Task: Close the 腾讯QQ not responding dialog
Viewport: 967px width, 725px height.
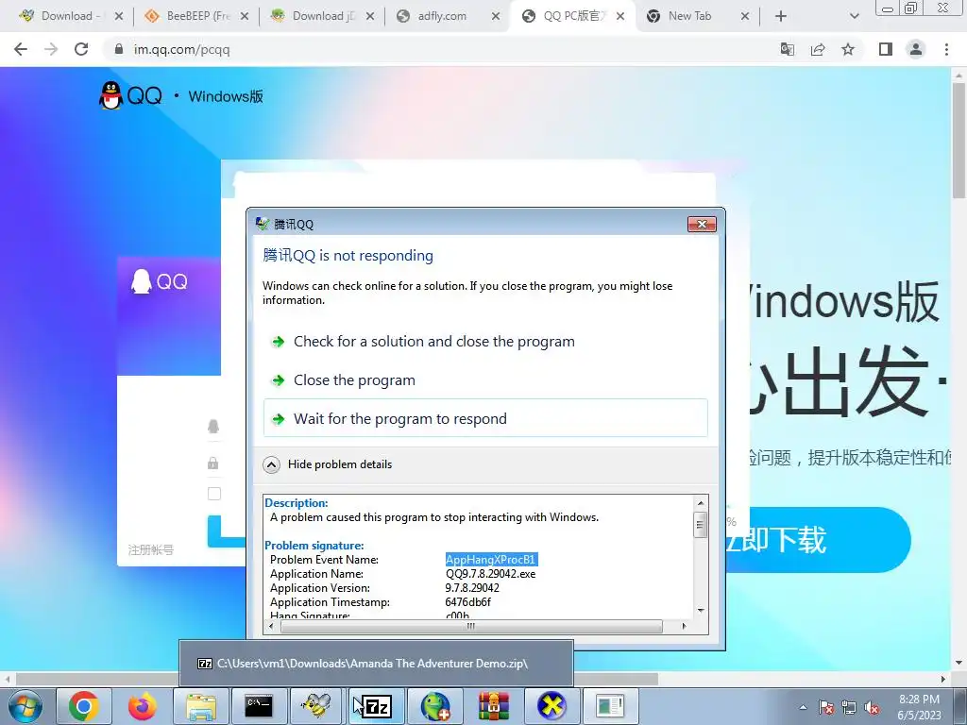Action: point(702,224)
